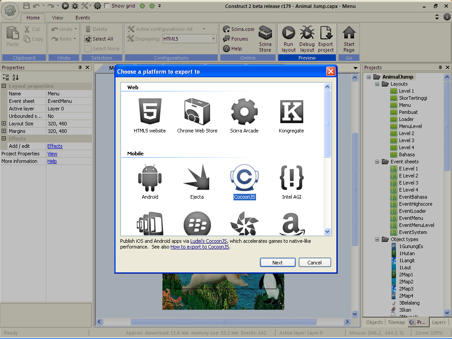Open the Ludei's CocoonJS link
Viewport: 452px width, 339px height.
coord(209,241)
